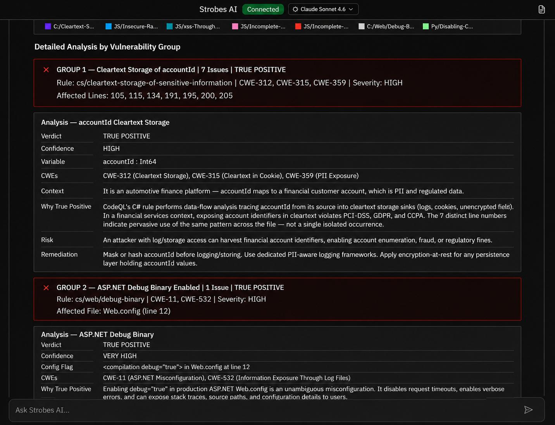Click GROUP 1 Cleartext Storage of accountId header
The width and height of the screenshot is (555, 425).
pos(171,70)
